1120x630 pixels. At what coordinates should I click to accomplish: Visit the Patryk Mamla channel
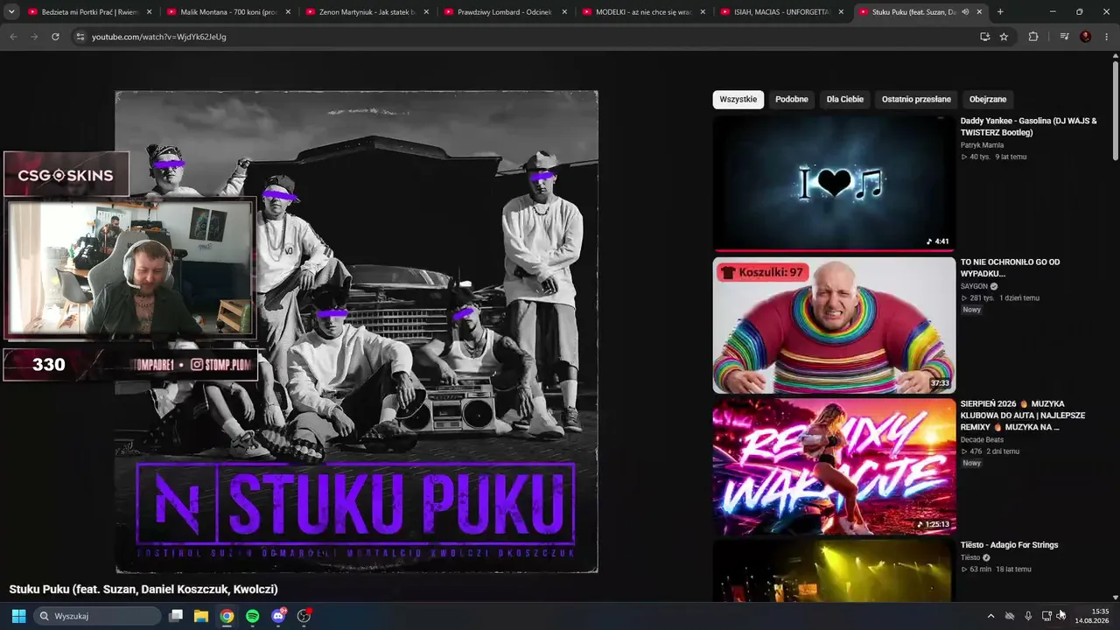(982, 145)
